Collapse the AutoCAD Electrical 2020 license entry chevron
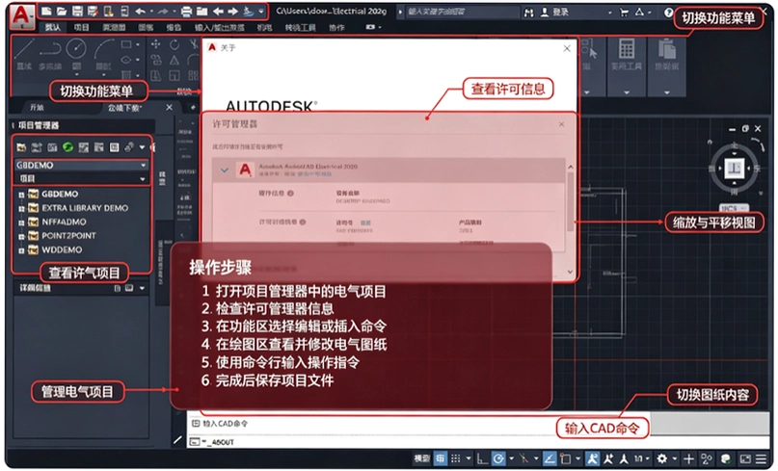Viewport: 778px width, 471px height. (225, 170)
